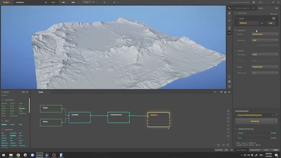The image size is (281, 158).
Task: Adjust the Scale slider in Terrain Definition
Action: click(256, 138)
